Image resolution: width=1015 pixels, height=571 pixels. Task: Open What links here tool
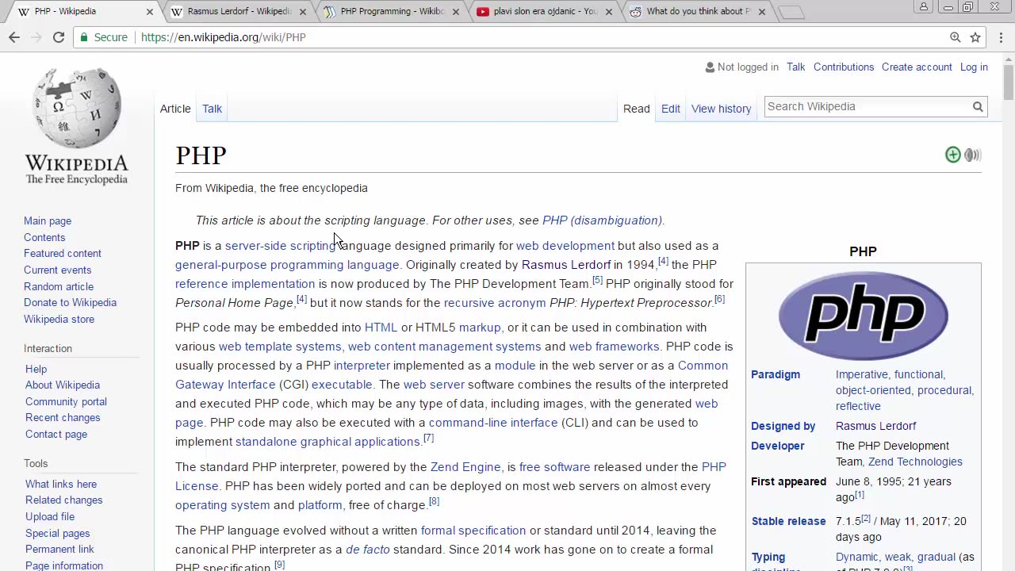61,485
